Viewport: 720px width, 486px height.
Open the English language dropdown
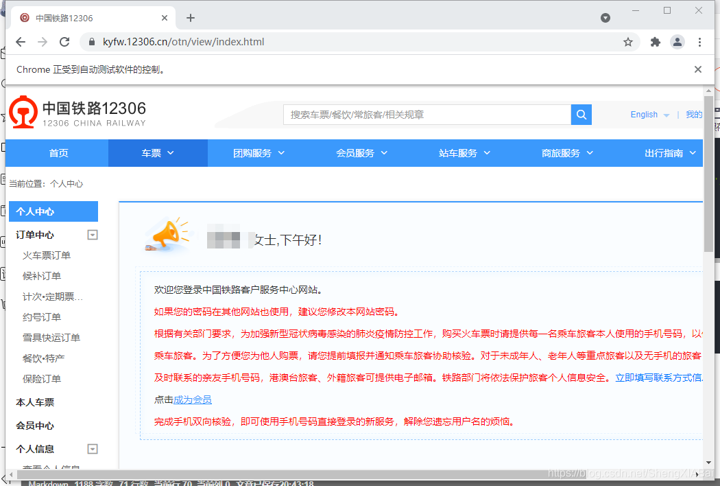[x=649, y=115]
